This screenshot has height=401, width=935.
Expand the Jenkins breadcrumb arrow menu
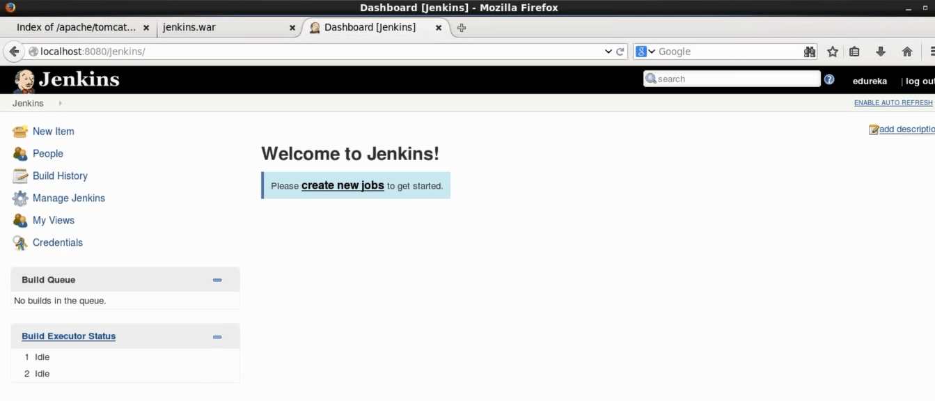click(x=61, y=104)
